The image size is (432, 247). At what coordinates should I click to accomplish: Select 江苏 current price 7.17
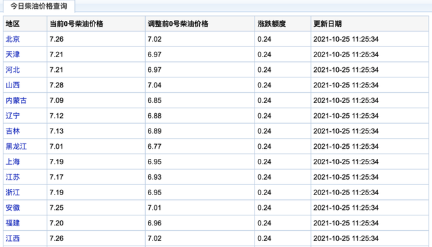(57, 177)
